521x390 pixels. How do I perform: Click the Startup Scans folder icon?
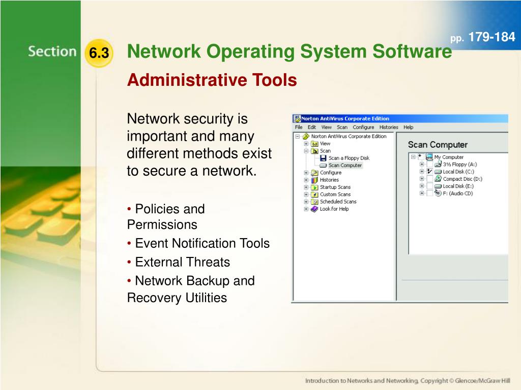[x=314, y=187]
